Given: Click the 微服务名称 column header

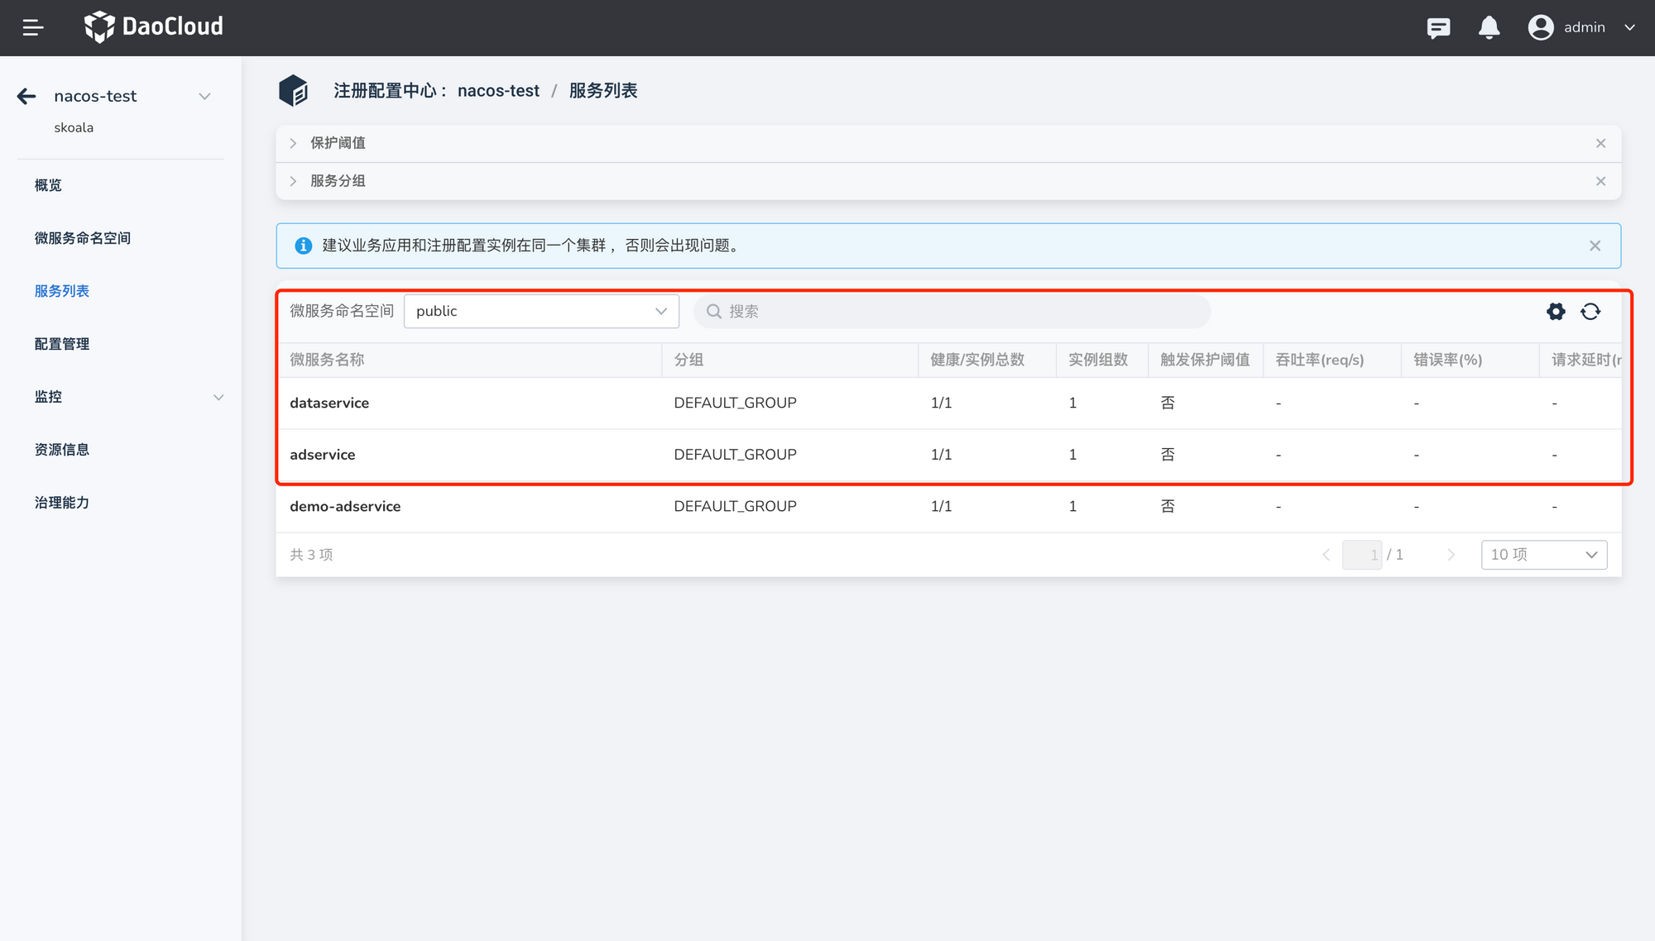Looking at the screenshot, I should pyautogui.click(x=327, y=360).
